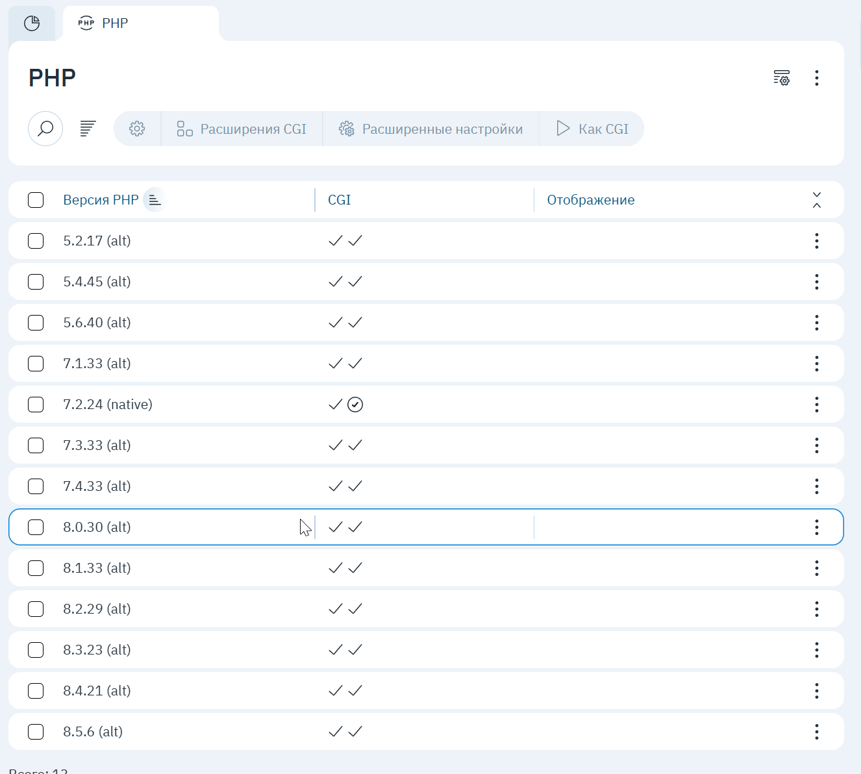Image resolution: width=861 pixels, height=774 pixels.
Task: Click second CGI checkmark in 7.4.33 row
Action: point(355,486)
